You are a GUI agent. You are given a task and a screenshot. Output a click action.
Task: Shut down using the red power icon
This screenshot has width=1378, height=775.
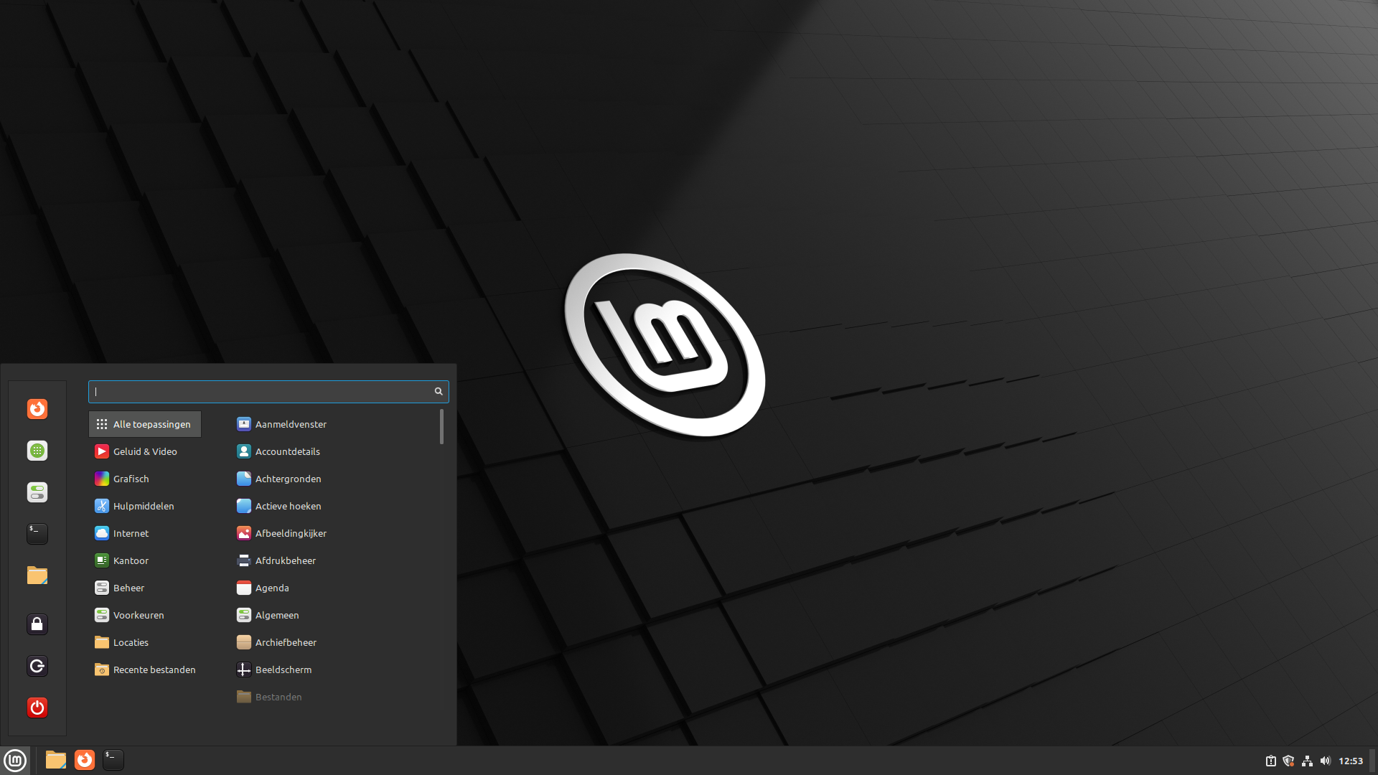(x=37, y=707)
